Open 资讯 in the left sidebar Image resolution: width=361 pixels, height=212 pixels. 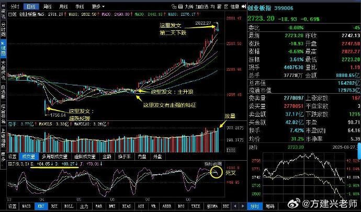[3, 14]
